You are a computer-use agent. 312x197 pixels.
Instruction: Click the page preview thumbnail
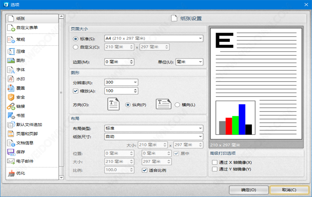tap(256, 84)
